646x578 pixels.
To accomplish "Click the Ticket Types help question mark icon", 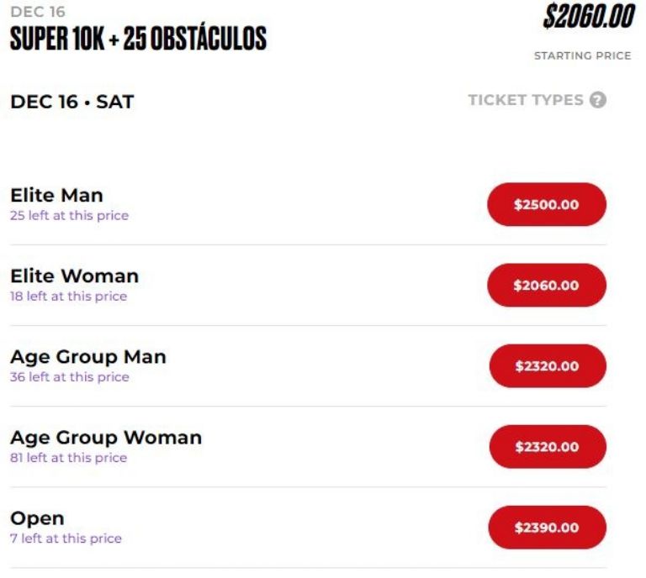I will coord(598,100).
